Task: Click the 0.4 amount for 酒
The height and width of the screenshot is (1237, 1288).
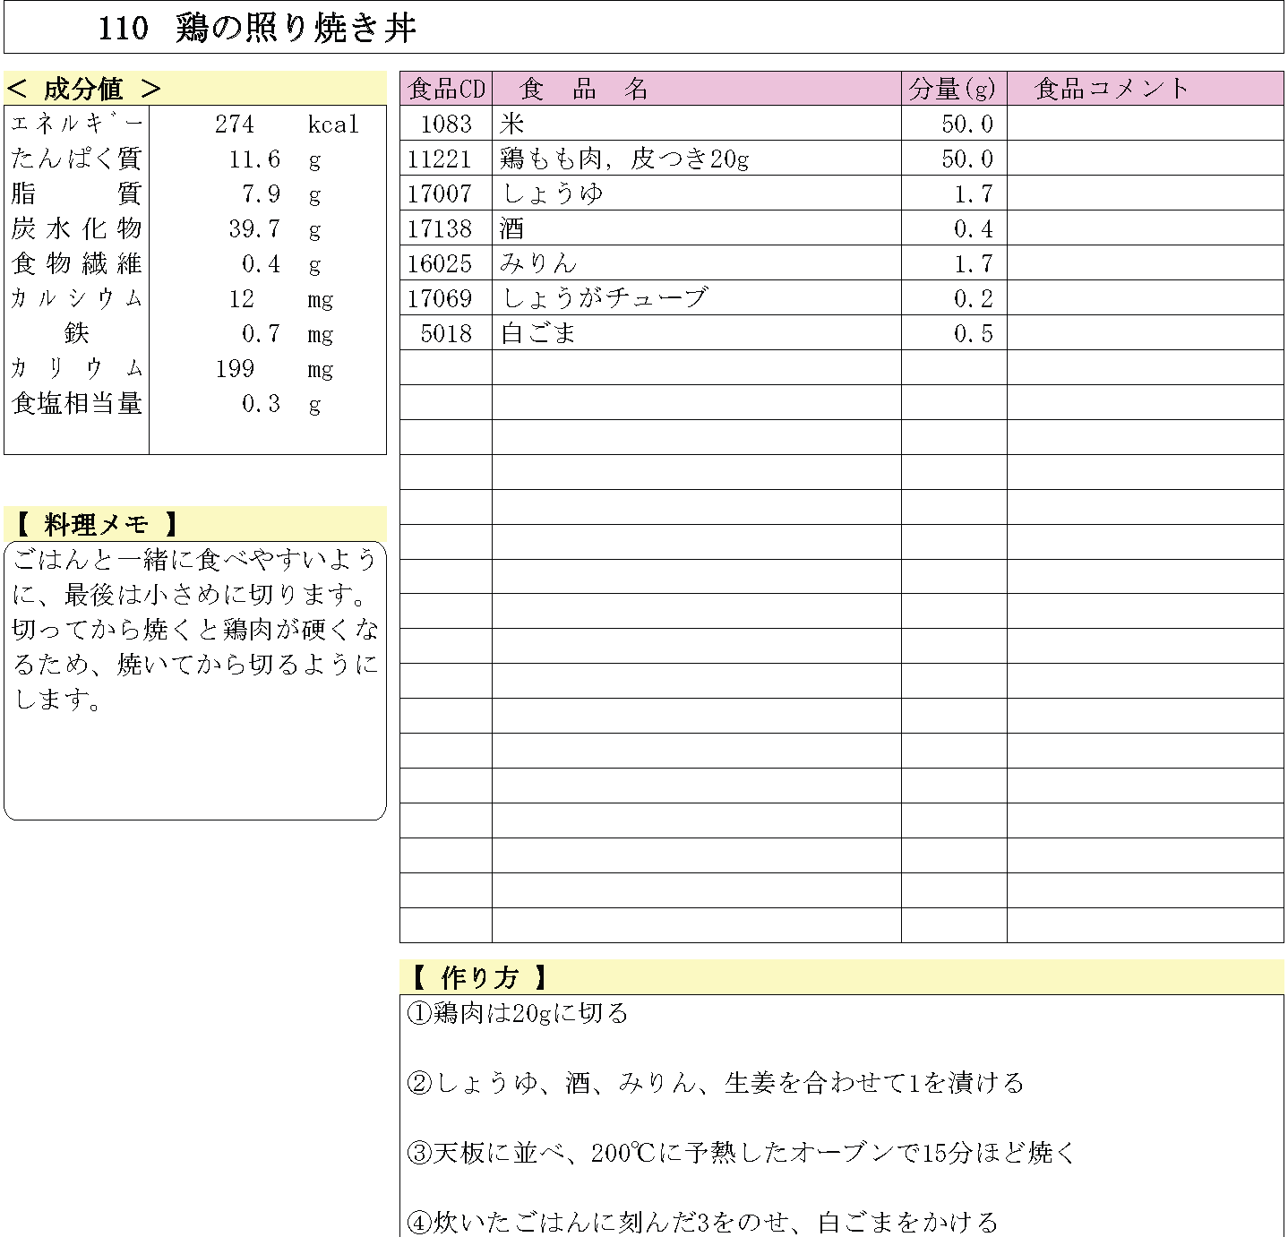Action: [x=973, y=228]
